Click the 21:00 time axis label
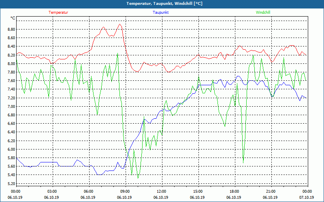 point(271,191)
